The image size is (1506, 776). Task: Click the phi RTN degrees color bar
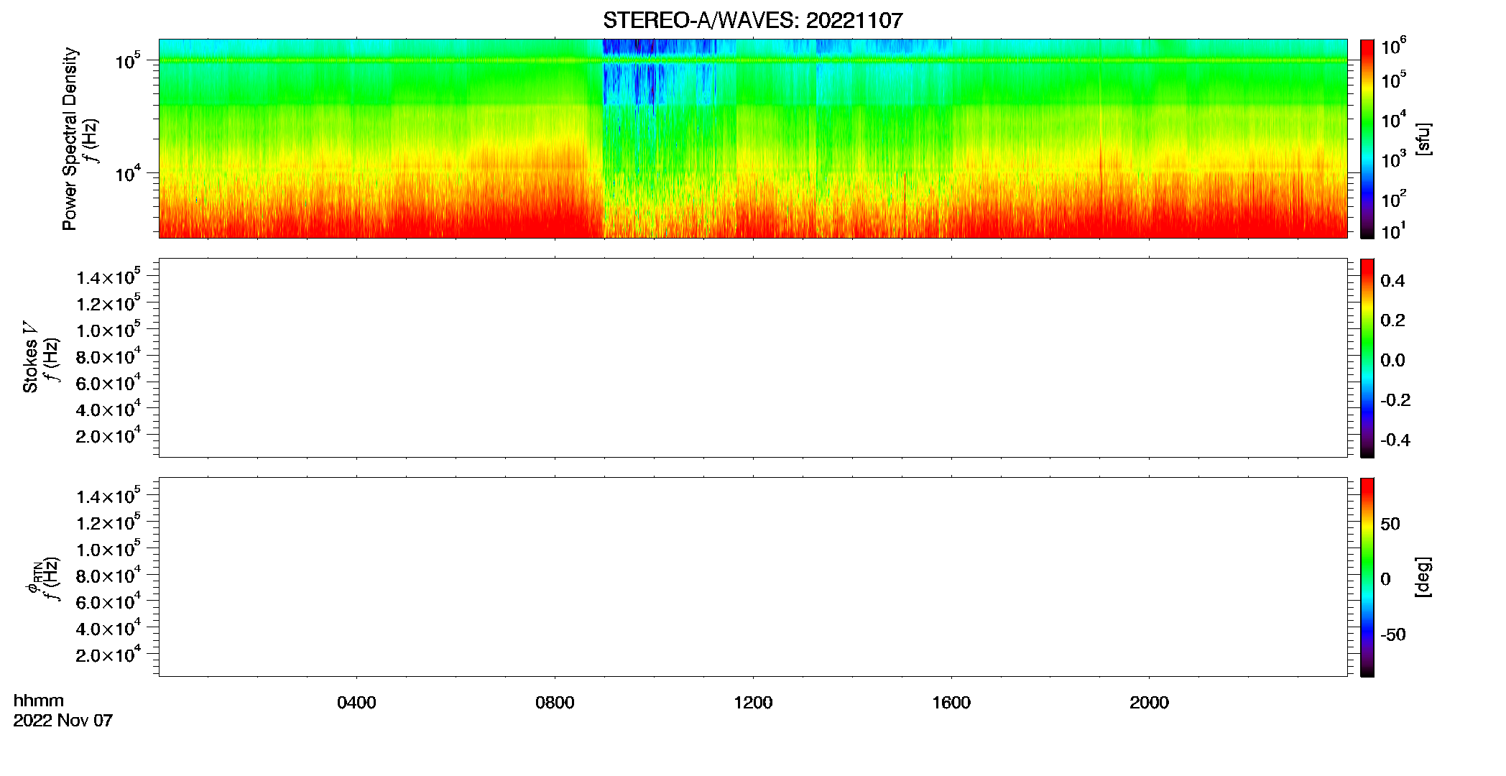[x=1367, y=577]
